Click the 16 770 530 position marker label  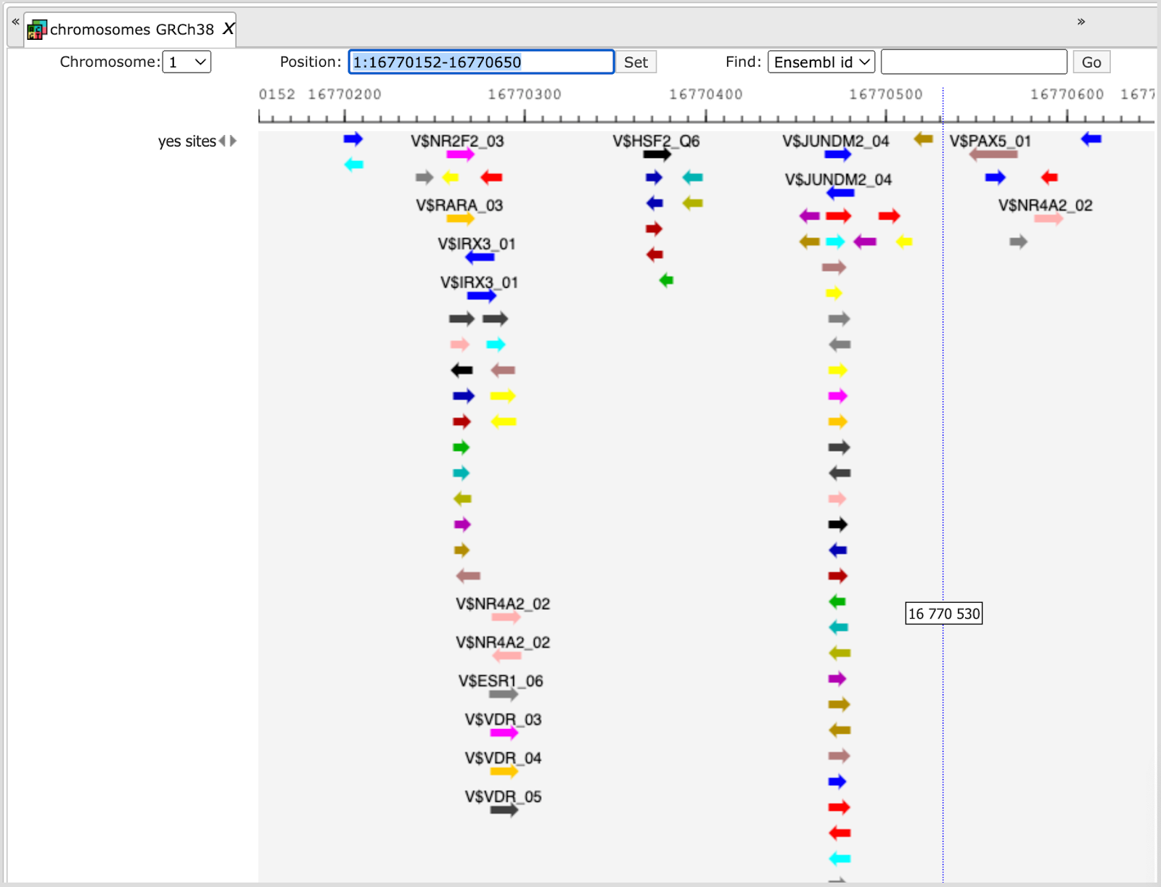(944, 614)
